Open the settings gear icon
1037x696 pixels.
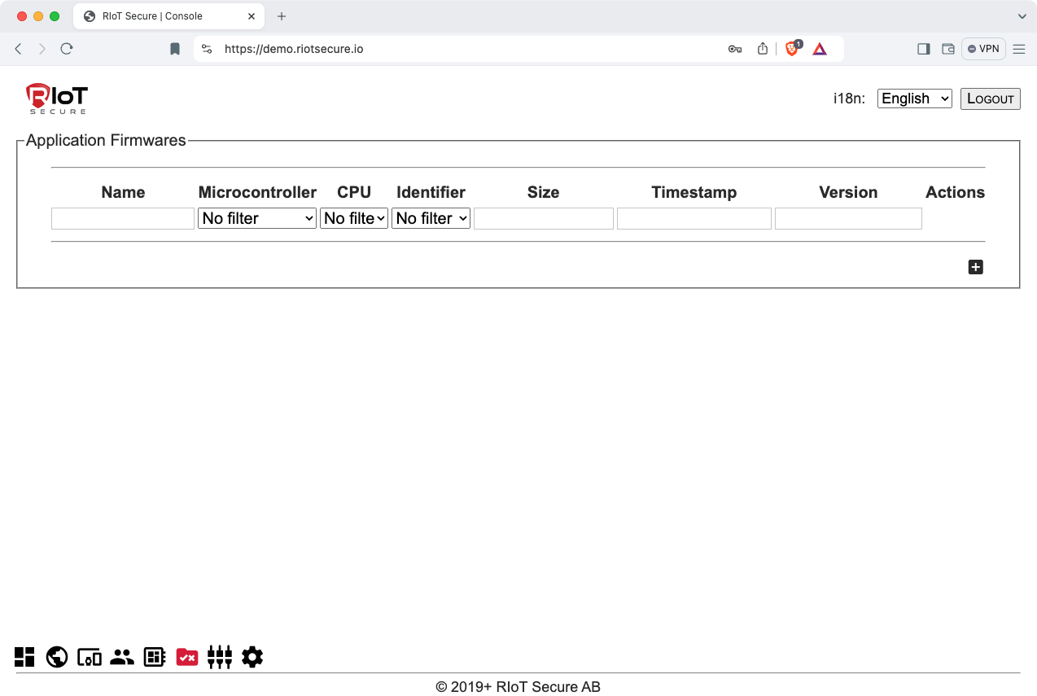pyautogui.click(x=252, y=657)
